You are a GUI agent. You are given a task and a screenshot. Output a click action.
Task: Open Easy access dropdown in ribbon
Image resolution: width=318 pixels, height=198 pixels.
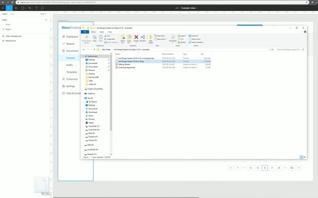[161, 39]
